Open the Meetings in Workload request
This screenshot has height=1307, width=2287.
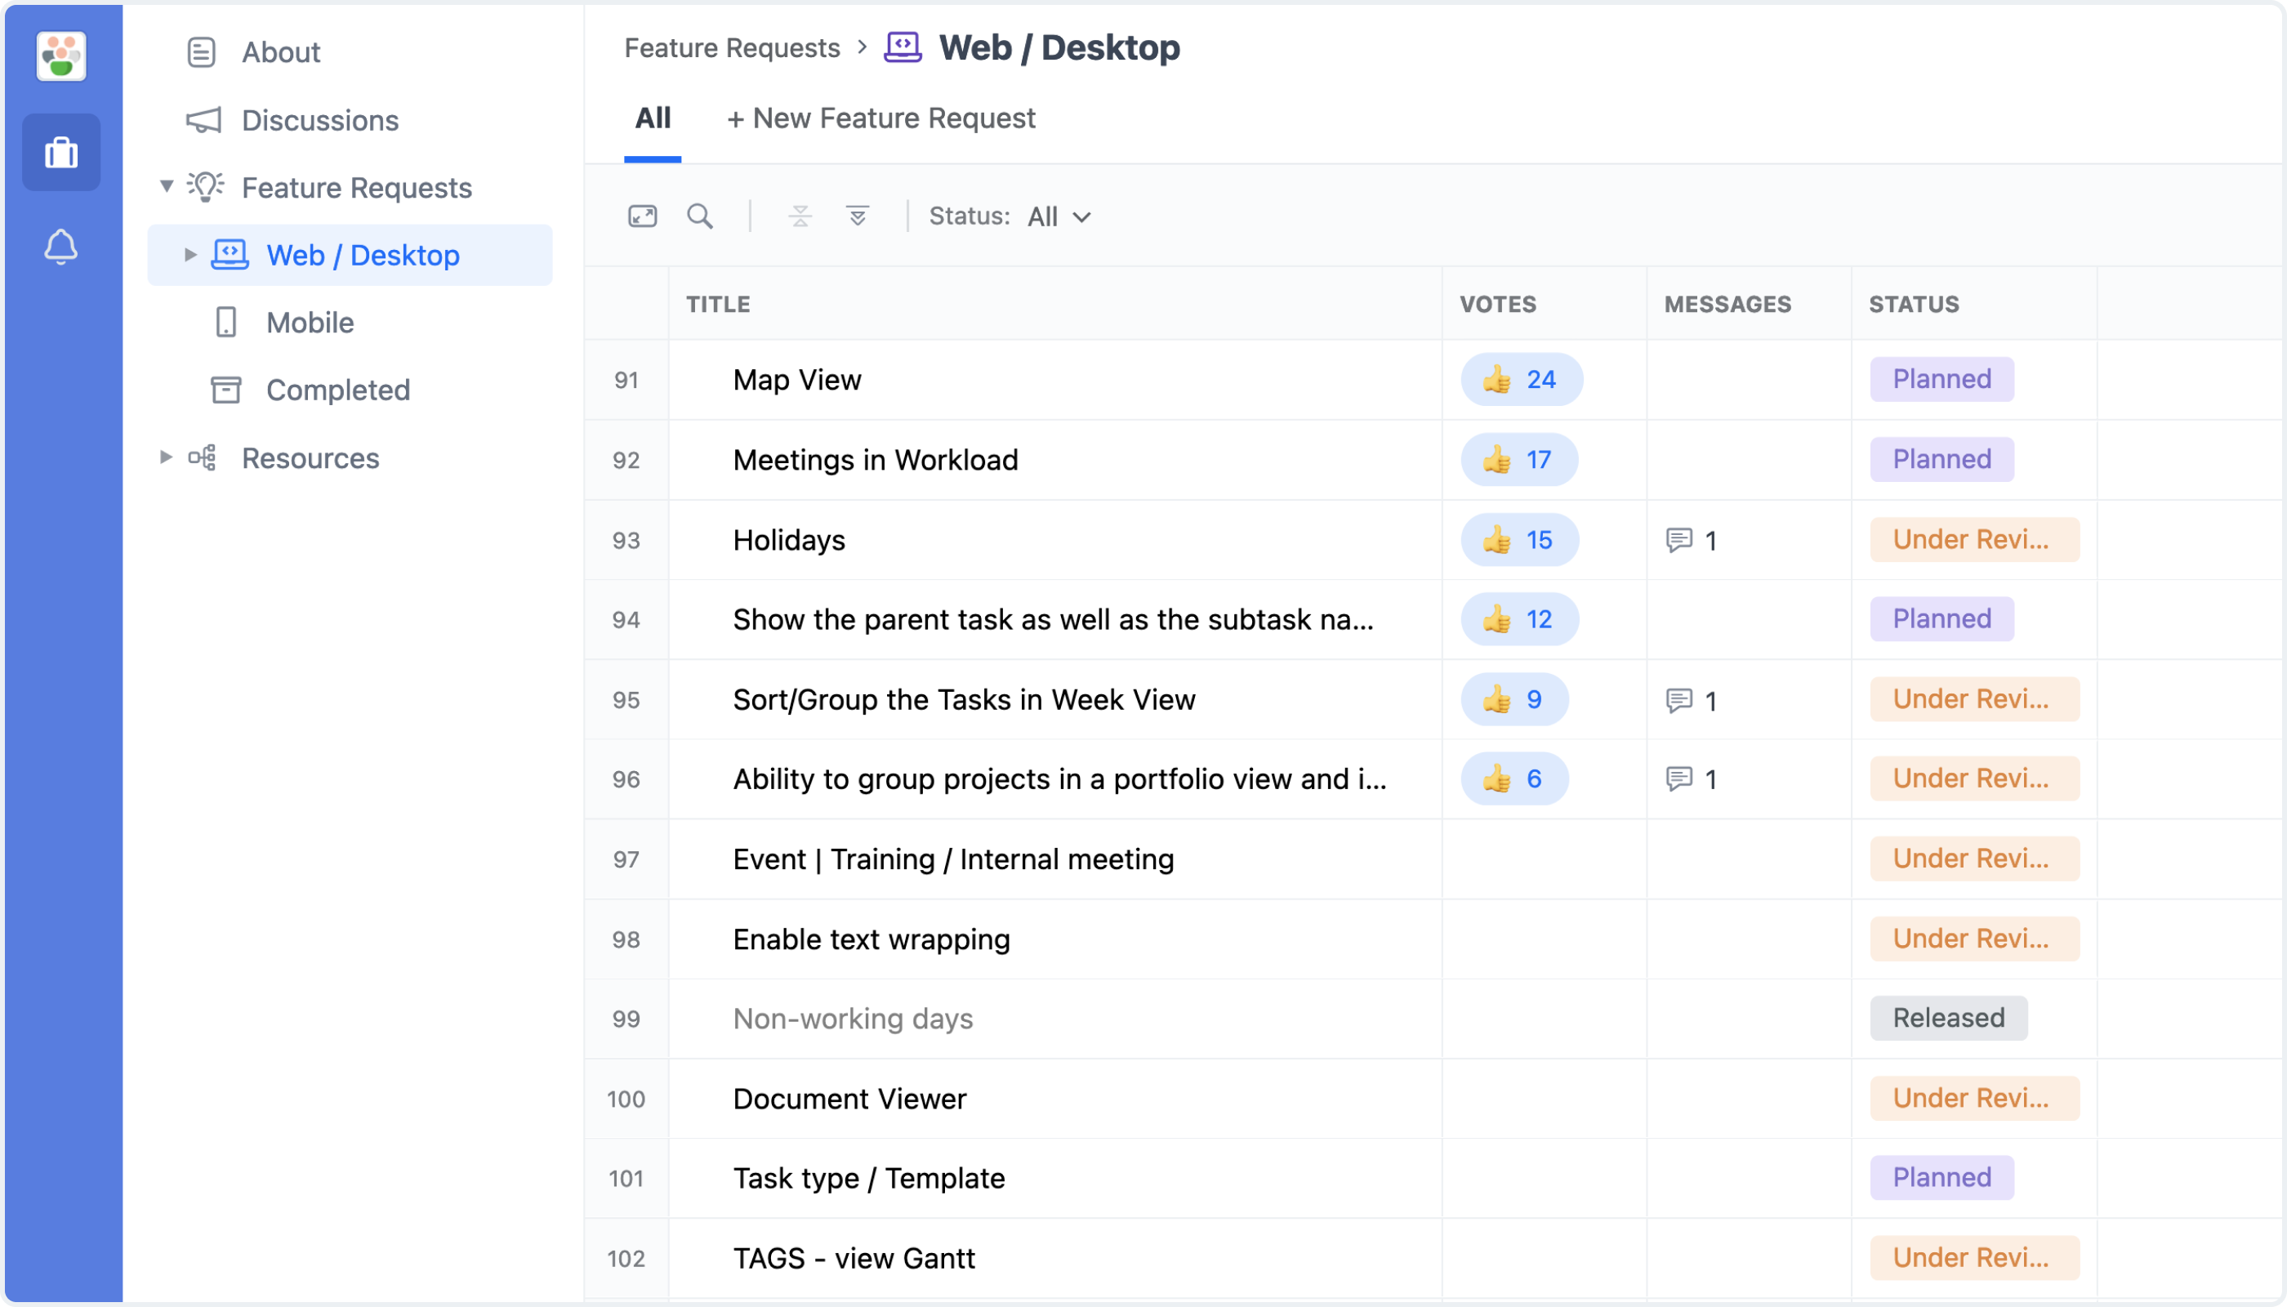pos(875,460)
